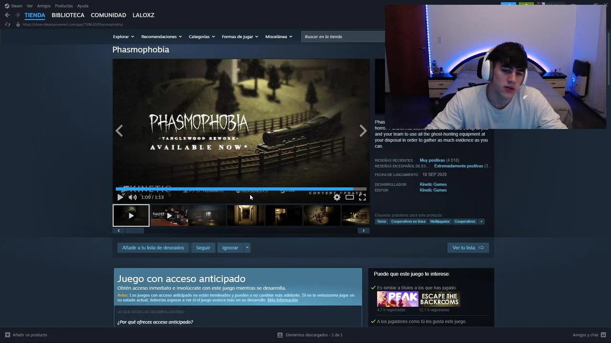Open Muy positivas recent reviews link

pyautogui.click(x=432, y=160)
